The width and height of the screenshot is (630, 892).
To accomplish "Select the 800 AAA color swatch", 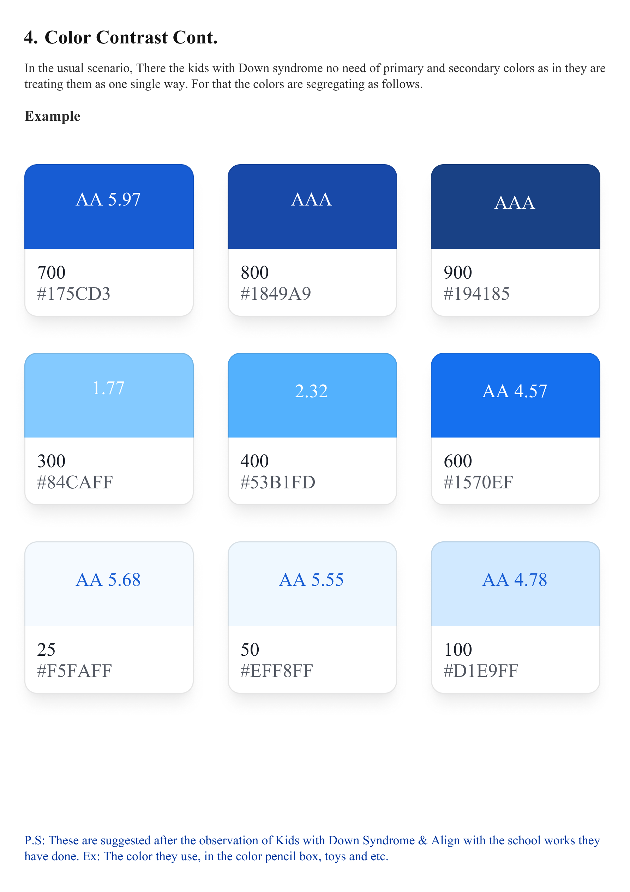I will [312, 207].
